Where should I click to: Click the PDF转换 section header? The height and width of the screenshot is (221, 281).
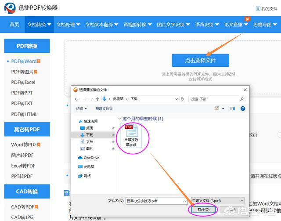[x=27, y=46]
